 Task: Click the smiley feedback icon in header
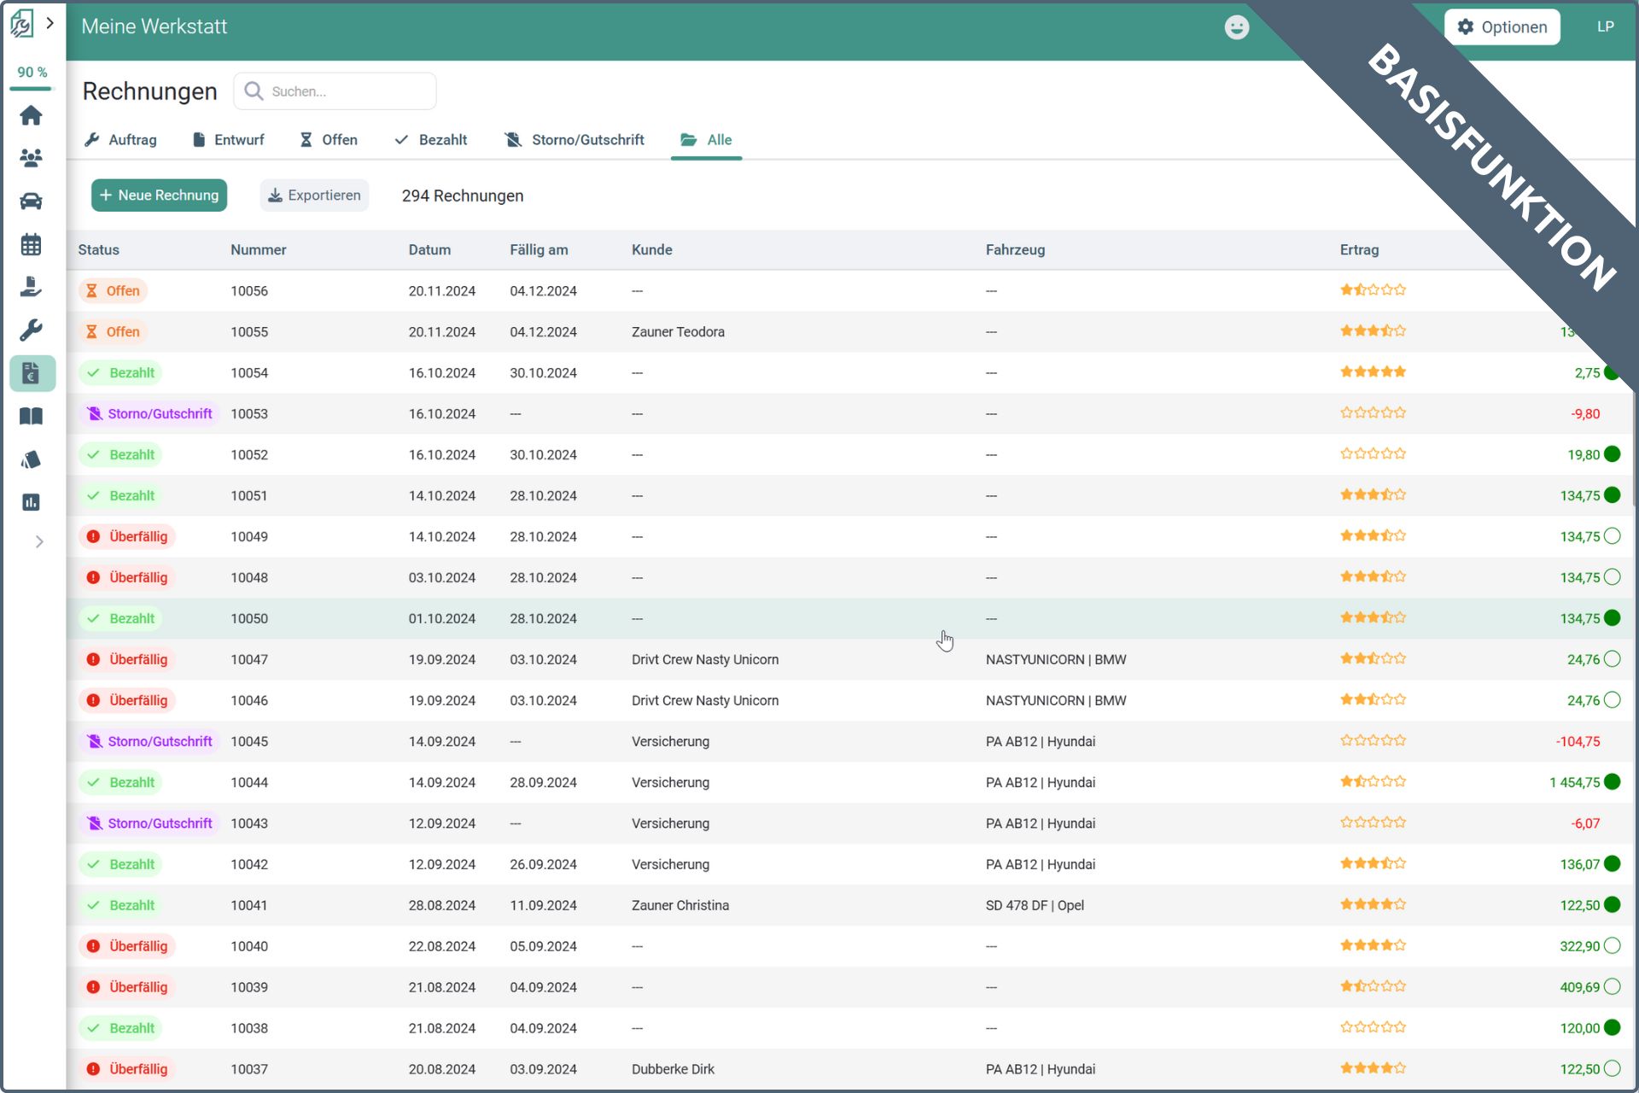pyautogui.click(x=1236, y=27)
